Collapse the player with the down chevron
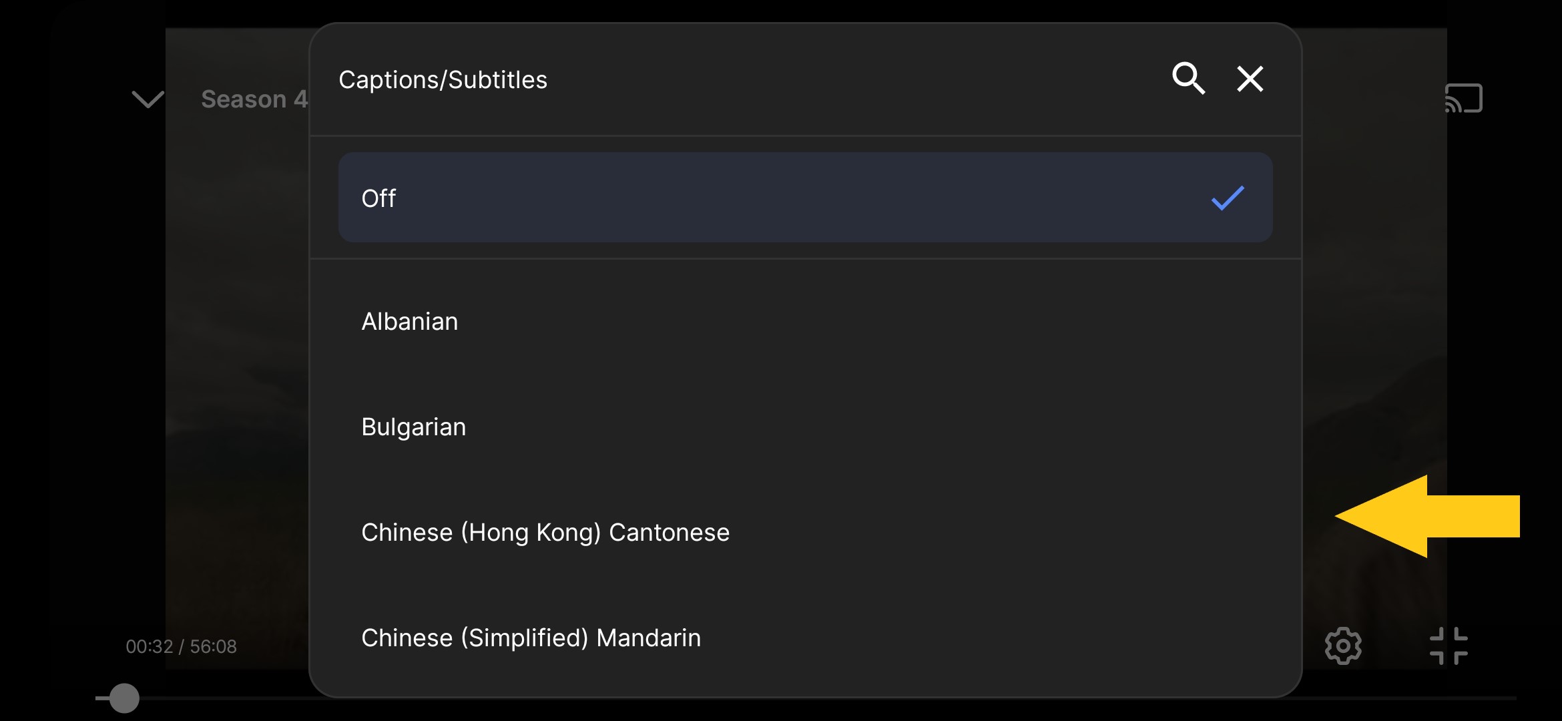Screen dimensions: 1562x721 pyautogui.click(x=148, y=99)
